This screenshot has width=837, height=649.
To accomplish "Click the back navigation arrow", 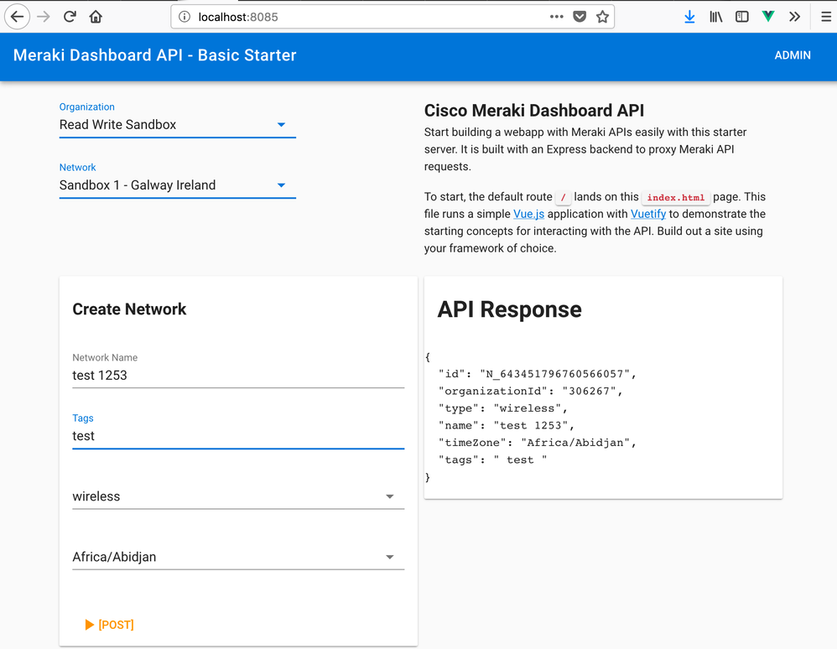I will 17,16.
